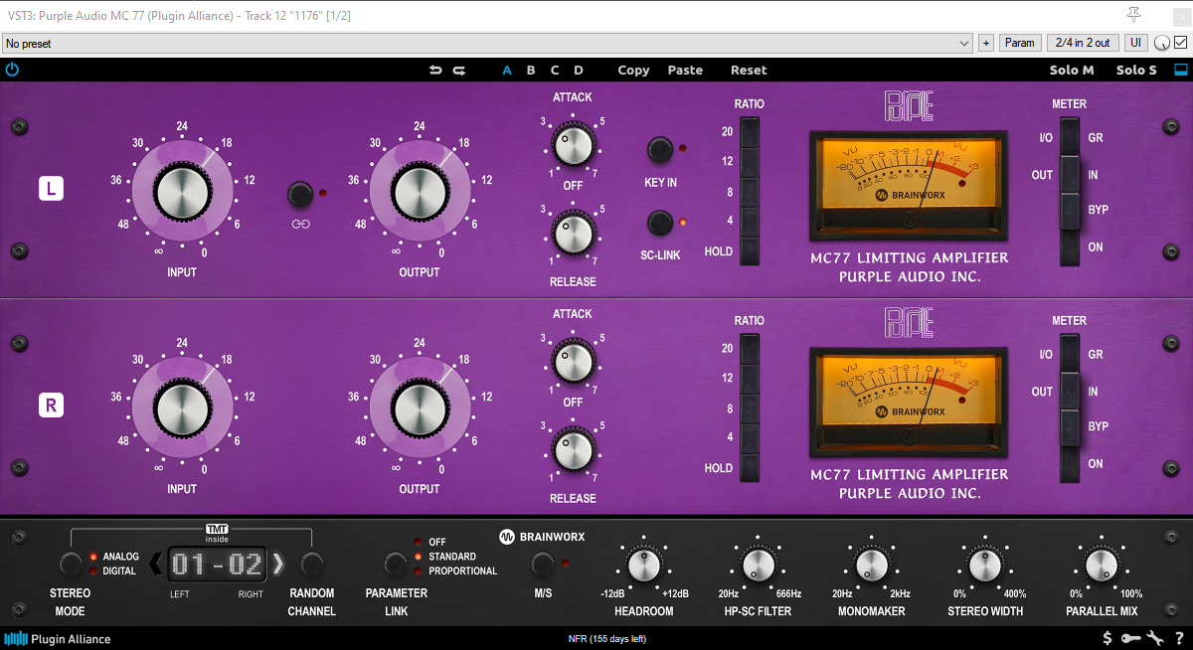
Task: Open the wrench settings icon
Action: pyautogui.click(x=1155, y=638)
